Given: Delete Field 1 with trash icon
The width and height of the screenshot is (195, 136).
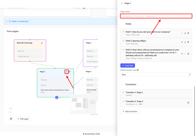Looking at the screenshot, I should [x=188, y=33].
